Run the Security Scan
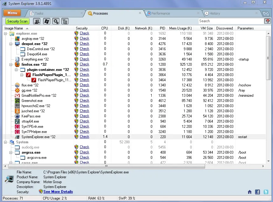 point(17,21)
